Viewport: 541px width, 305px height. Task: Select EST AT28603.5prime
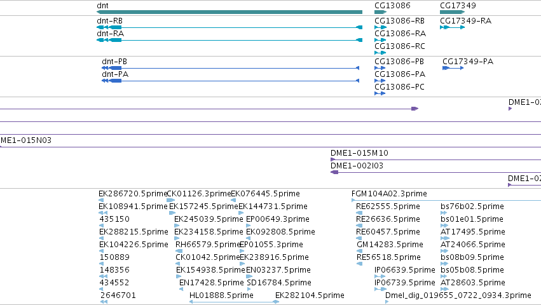coord(473,283)
